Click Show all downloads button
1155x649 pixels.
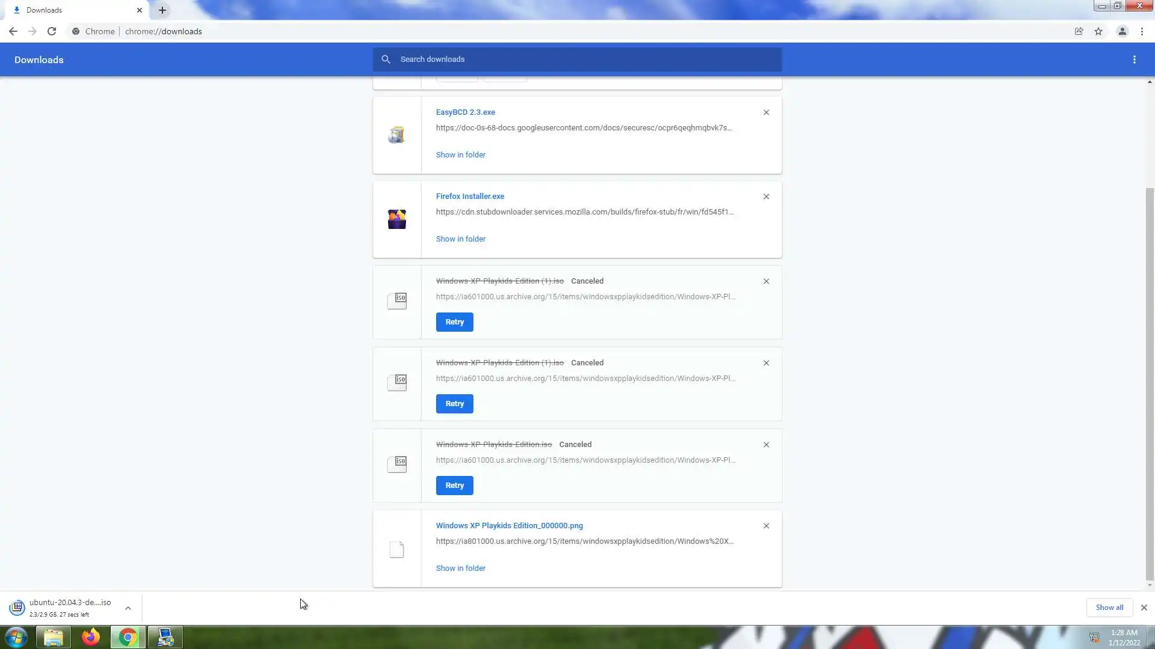click(x=1109, y=608)
